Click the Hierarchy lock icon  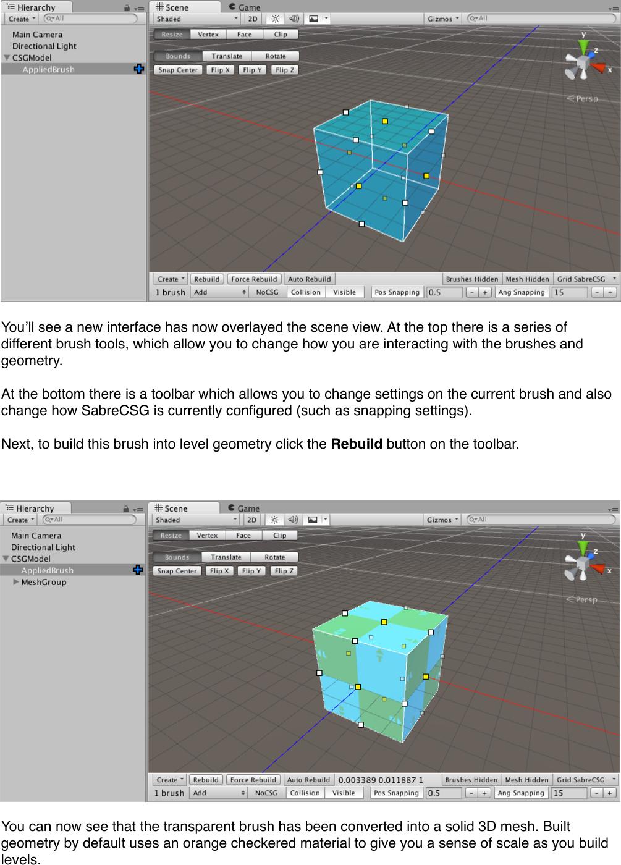pyautogui.click(x=127, y=7)
